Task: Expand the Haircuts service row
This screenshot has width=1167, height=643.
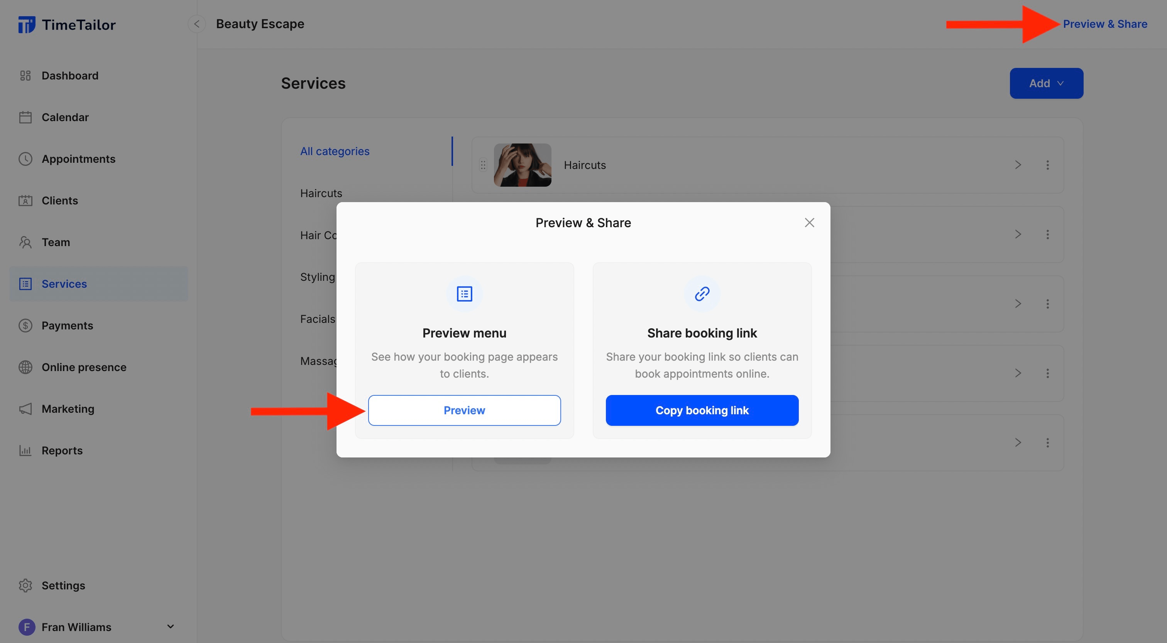Action: click(x=1018, y=165)
